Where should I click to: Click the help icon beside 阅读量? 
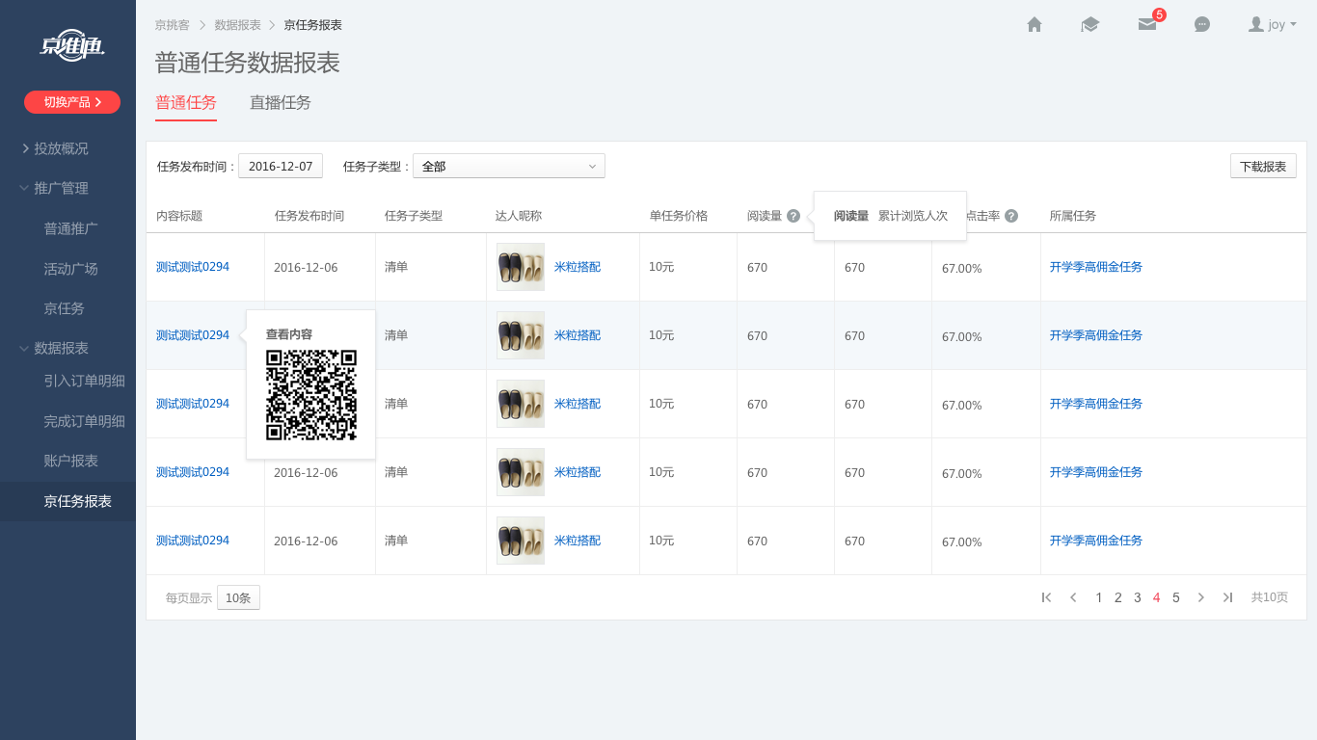tap(793, 216)
